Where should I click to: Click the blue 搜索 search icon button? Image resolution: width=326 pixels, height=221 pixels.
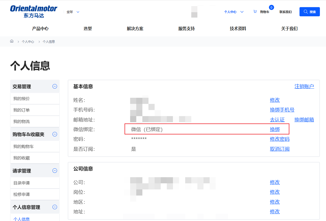point(309,12)
